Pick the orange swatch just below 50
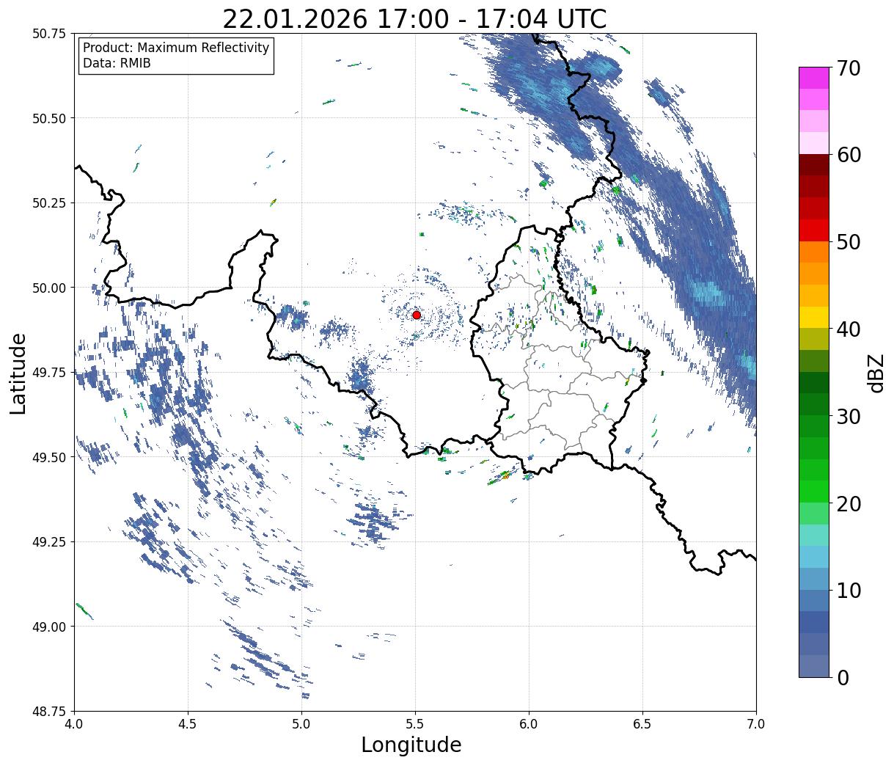Viewport: 894px width, 763px height. pyautogui.click(x=814, y=252)
